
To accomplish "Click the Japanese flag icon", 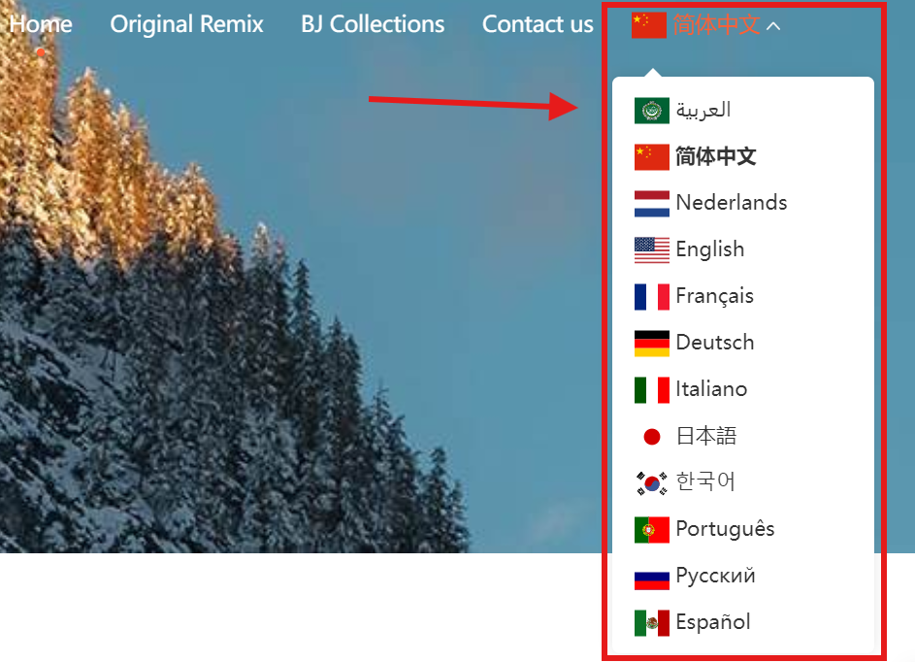I will click(x=651, y=437).
